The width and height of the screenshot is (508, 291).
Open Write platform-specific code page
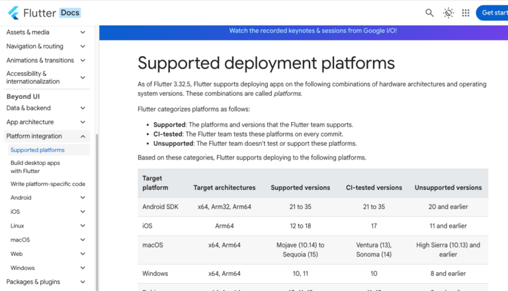pos(48,184)
